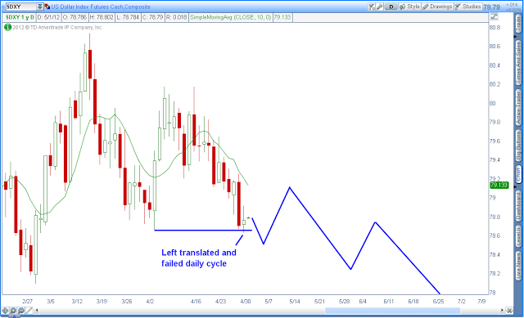
Task: Open the Drawings menu
Action: (x=438, y=7)
